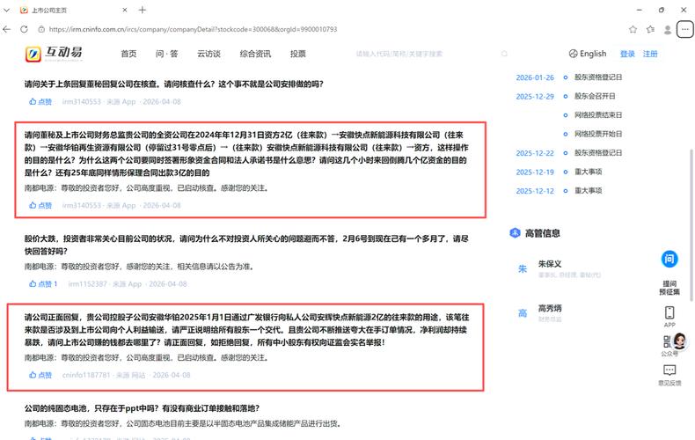Go back with the browser back arrow
Screen dimensions: 695x440
pyautogui.click(x=7, y=29)
